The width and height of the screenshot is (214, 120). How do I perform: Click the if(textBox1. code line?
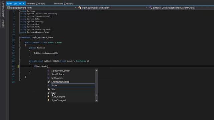(x=41, y=66)
